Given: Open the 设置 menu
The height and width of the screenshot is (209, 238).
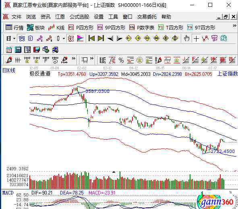Looking at the screenshot, I should (x=99, y=17).
